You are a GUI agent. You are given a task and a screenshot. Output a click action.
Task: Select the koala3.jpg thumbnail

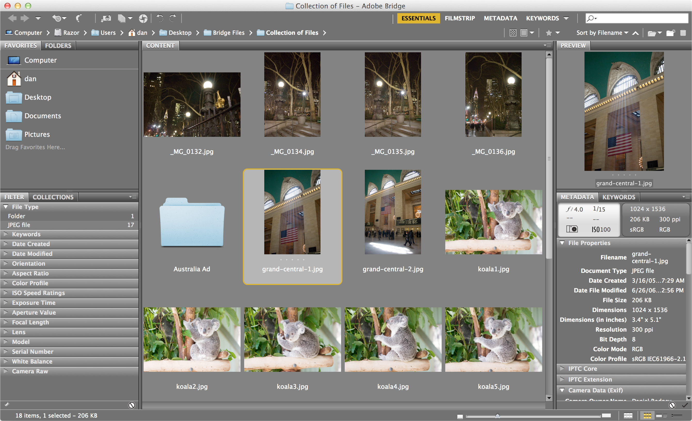pos(292,340)
